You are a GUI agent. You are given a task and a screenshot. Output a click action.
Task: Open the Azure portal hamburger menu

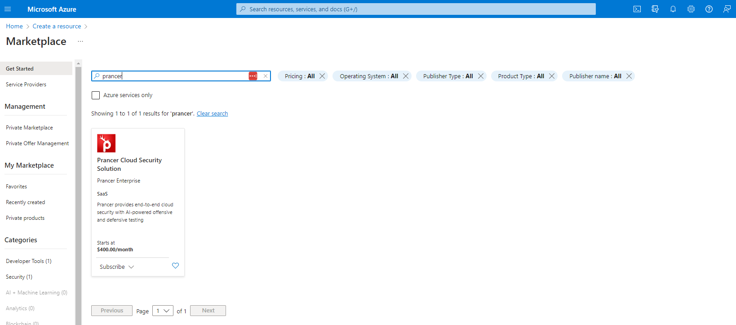[8, 9]
